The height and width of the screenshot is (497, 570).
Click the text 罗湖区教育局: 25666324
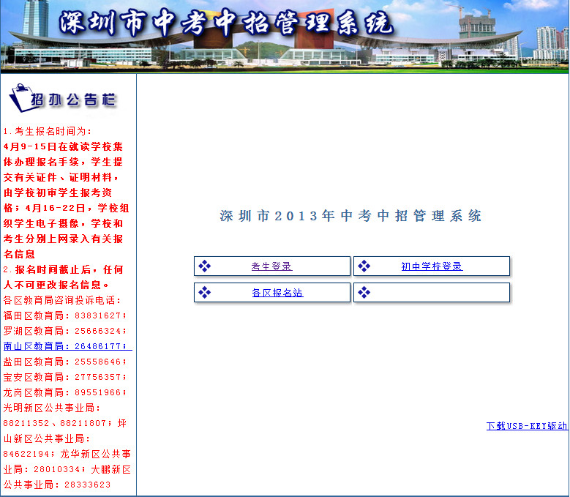(x=64, y=331)
